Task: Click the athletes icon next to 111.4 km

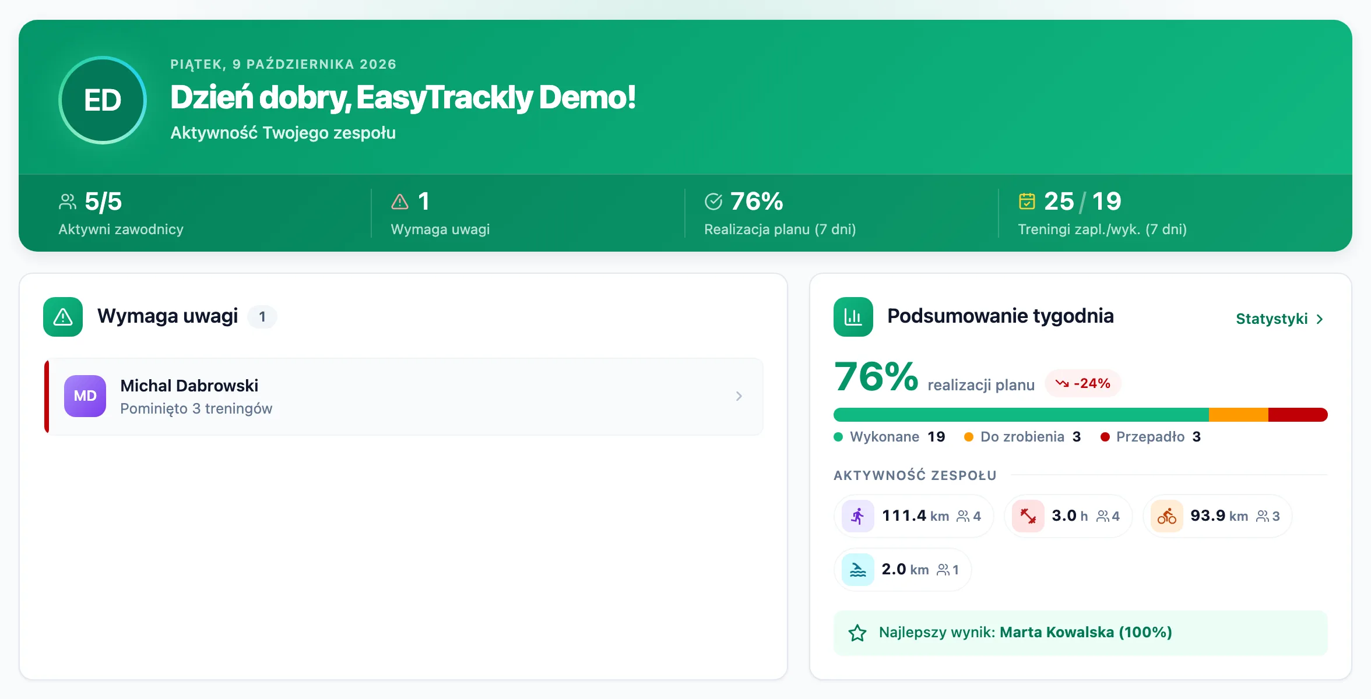Action: coord(964,516)
